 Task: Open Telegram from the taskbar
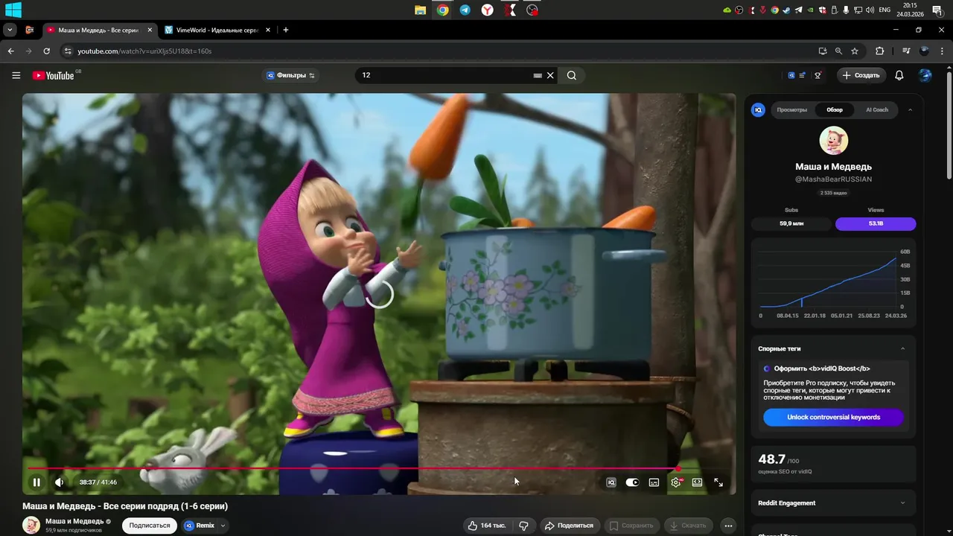click(x=465, y=10)
